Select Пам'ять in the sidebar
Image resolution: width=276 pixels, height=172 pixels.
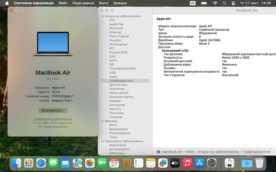pos(115,109)
